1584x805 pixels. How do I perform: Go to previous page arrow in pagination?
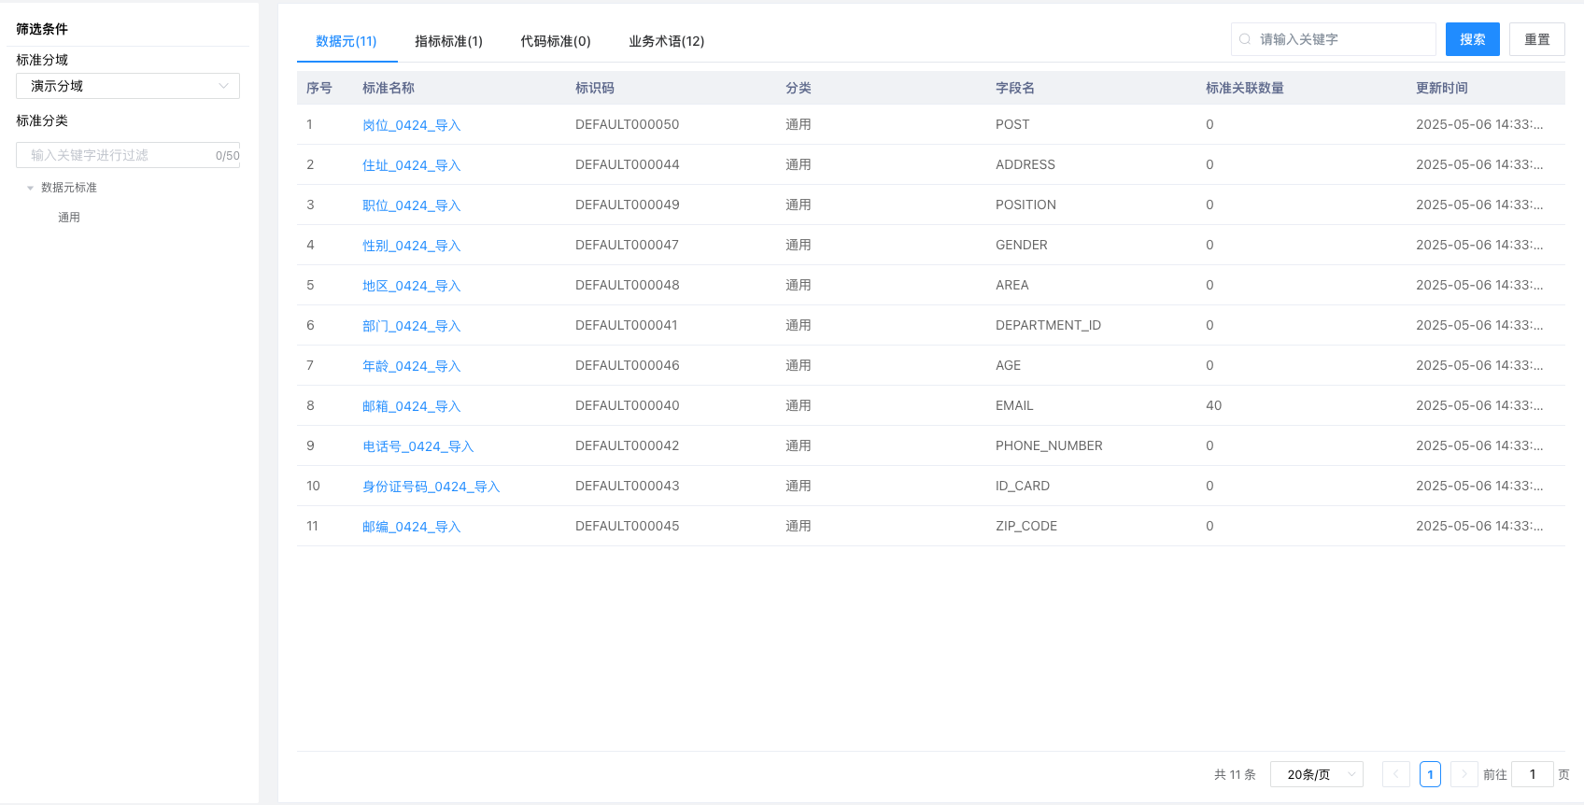[x=1396, y=774]
